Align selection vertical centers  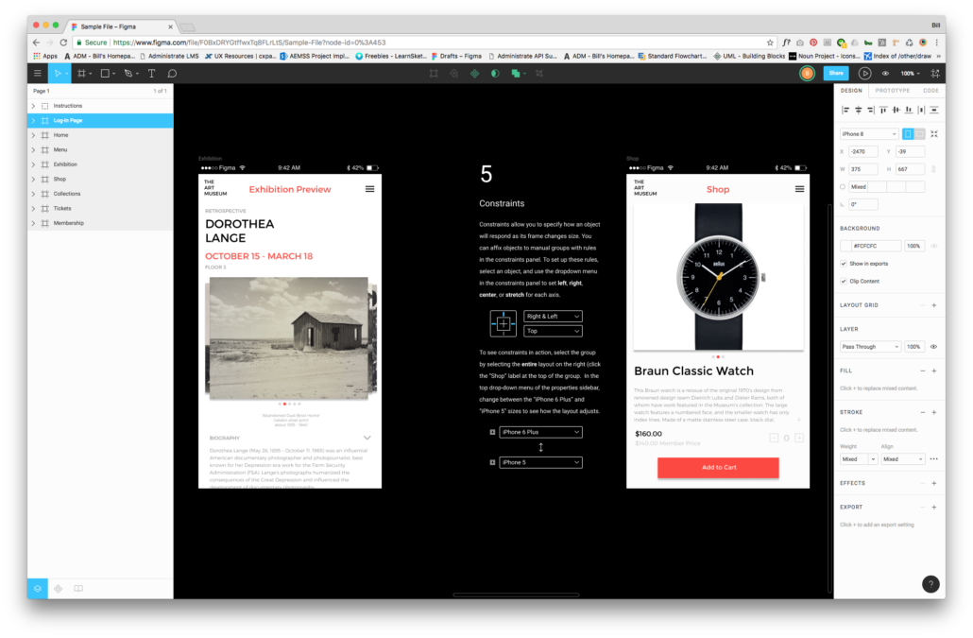896,110
